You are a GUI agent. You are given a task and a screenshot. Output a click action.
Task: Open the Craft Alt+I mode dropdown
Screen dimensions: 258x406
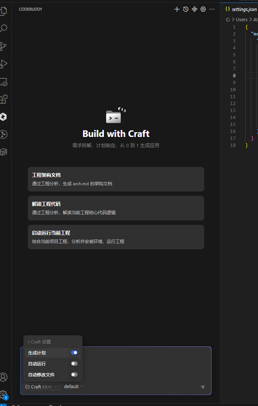click(41, 387)
